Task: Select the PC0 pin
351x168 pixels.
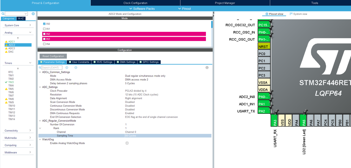Action: point(264,54)
